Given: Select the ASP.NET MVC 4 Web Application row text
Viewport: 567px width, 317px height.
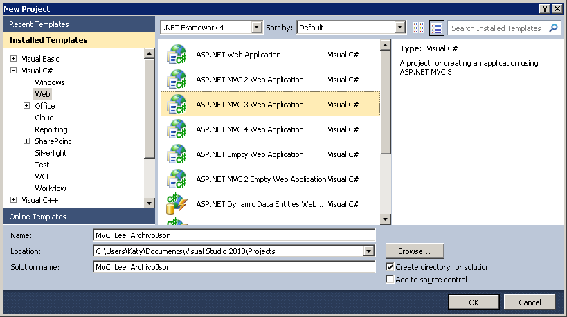Looking at the screenshot, I should point(249,129).
